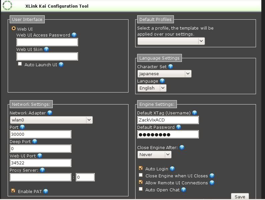
Task: Open help icon beside Web UI Skin
Action: [46, 49]
